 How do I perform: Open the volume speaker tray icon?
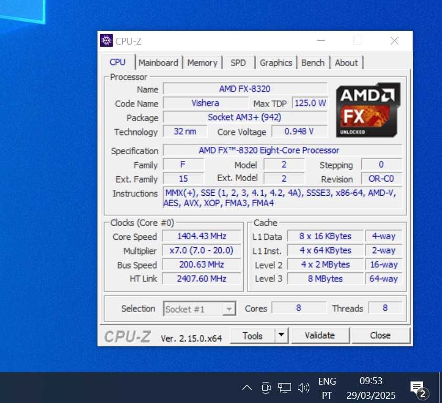coord(303,387)
